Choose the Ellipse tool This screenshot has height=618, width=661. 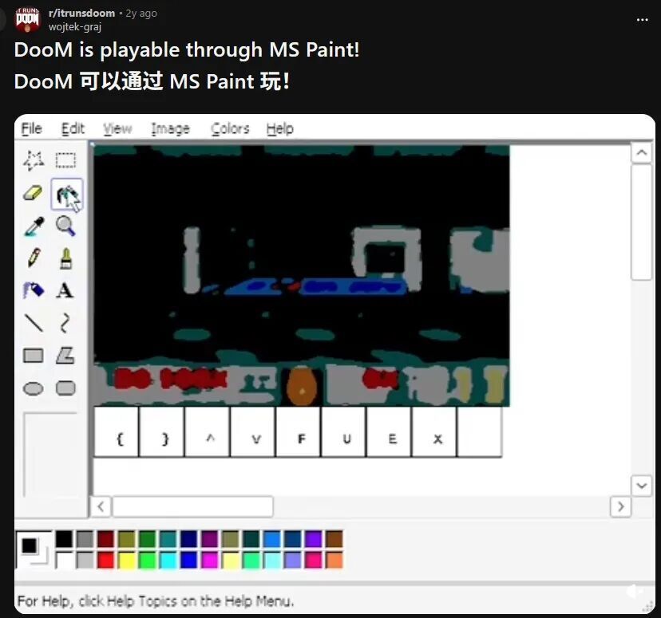(x=34, y=388)
